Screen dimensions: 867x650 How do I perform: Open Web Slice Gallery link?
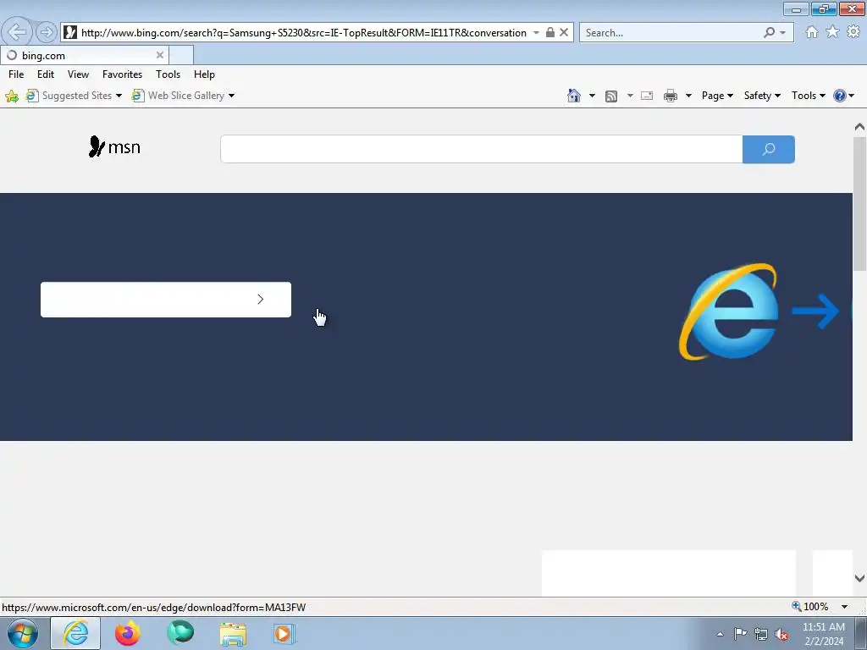click(178, 96)
